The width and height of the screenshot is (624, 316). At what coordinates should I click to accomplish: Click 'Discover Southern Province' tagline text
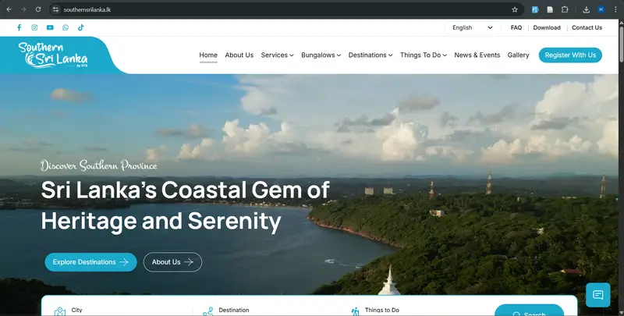coord(99,165)
